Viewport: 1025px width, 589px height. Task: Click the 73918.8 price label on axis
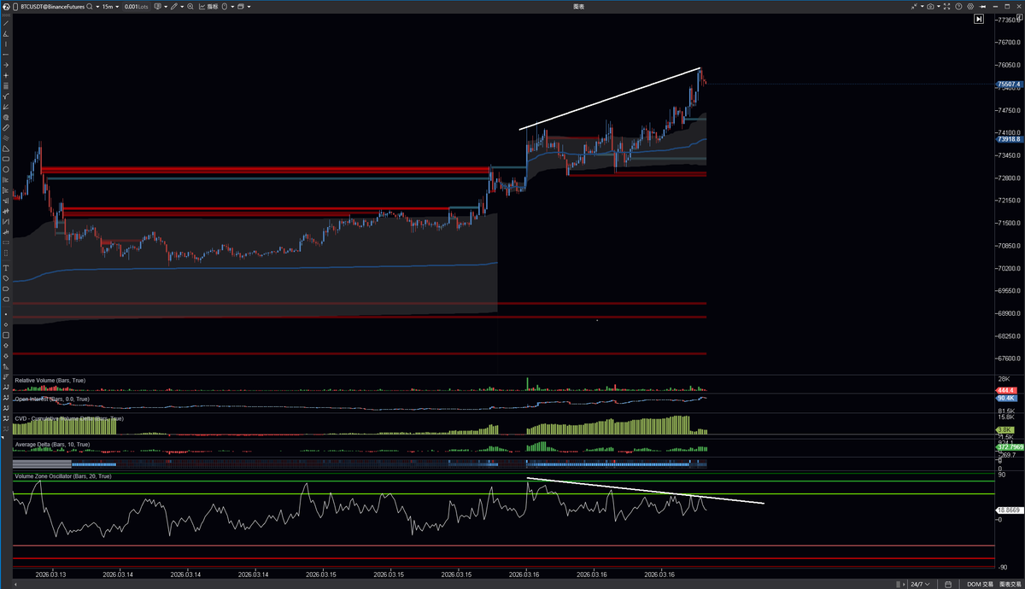pyautogui.click(x=1009, y=138)
